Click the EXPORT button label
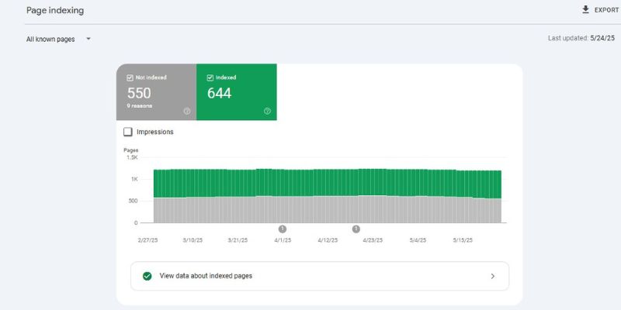The width and height of the screenshot is (621, 310). [x=606, y=10]
